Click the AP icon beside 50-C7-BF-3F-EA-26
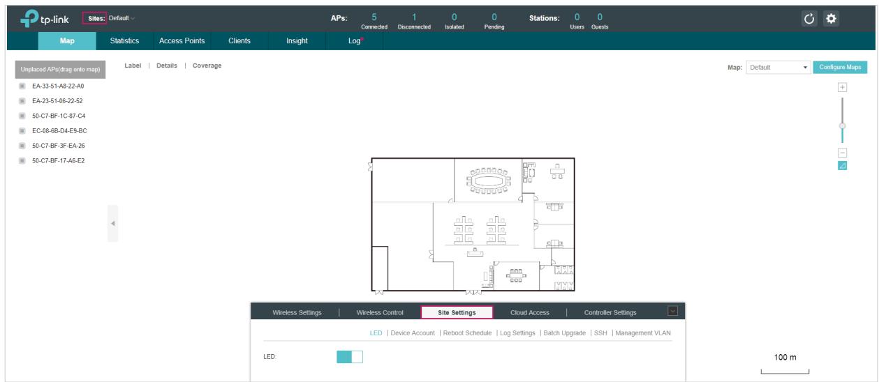The image size is (879, 382). (x=22, y=146)
